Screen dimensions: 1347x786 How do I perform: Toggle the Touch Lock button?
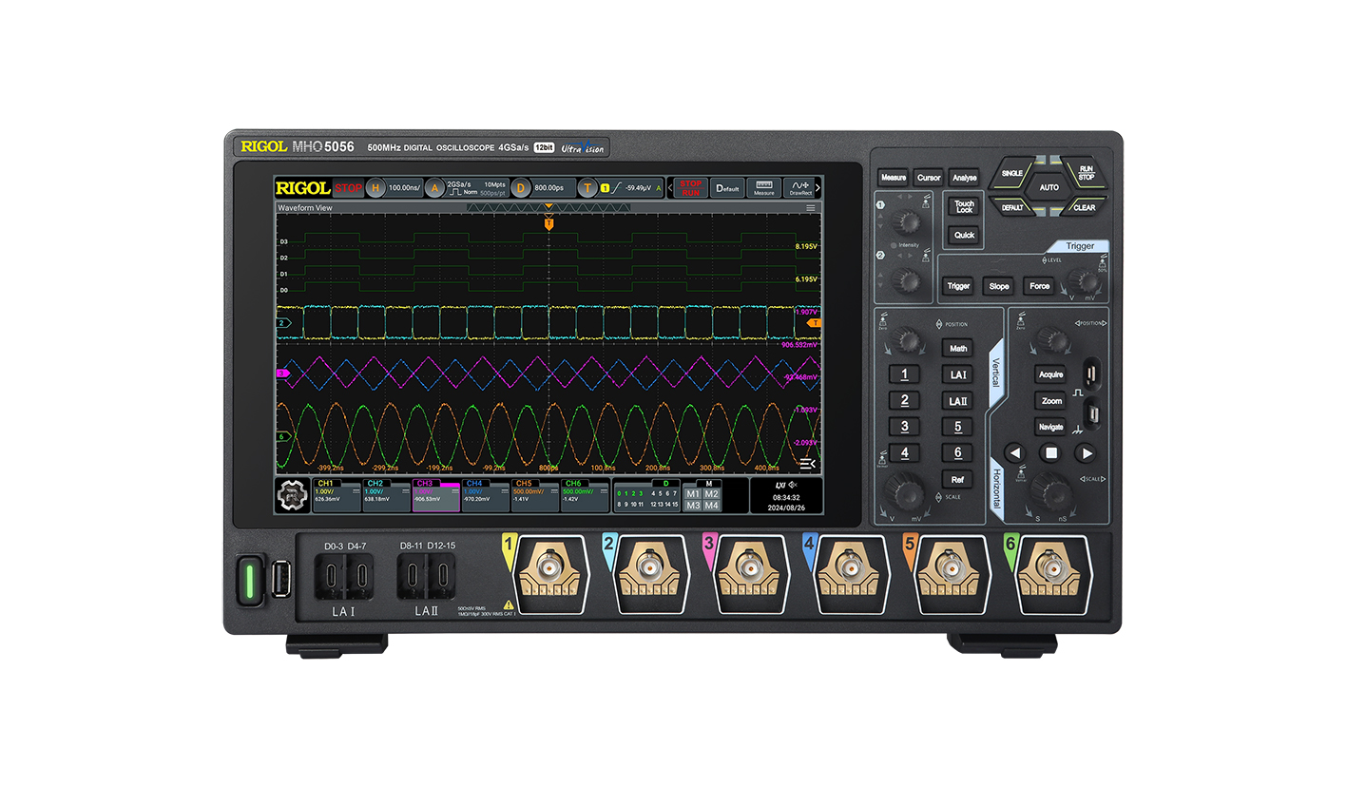click(x=965, y=206)
